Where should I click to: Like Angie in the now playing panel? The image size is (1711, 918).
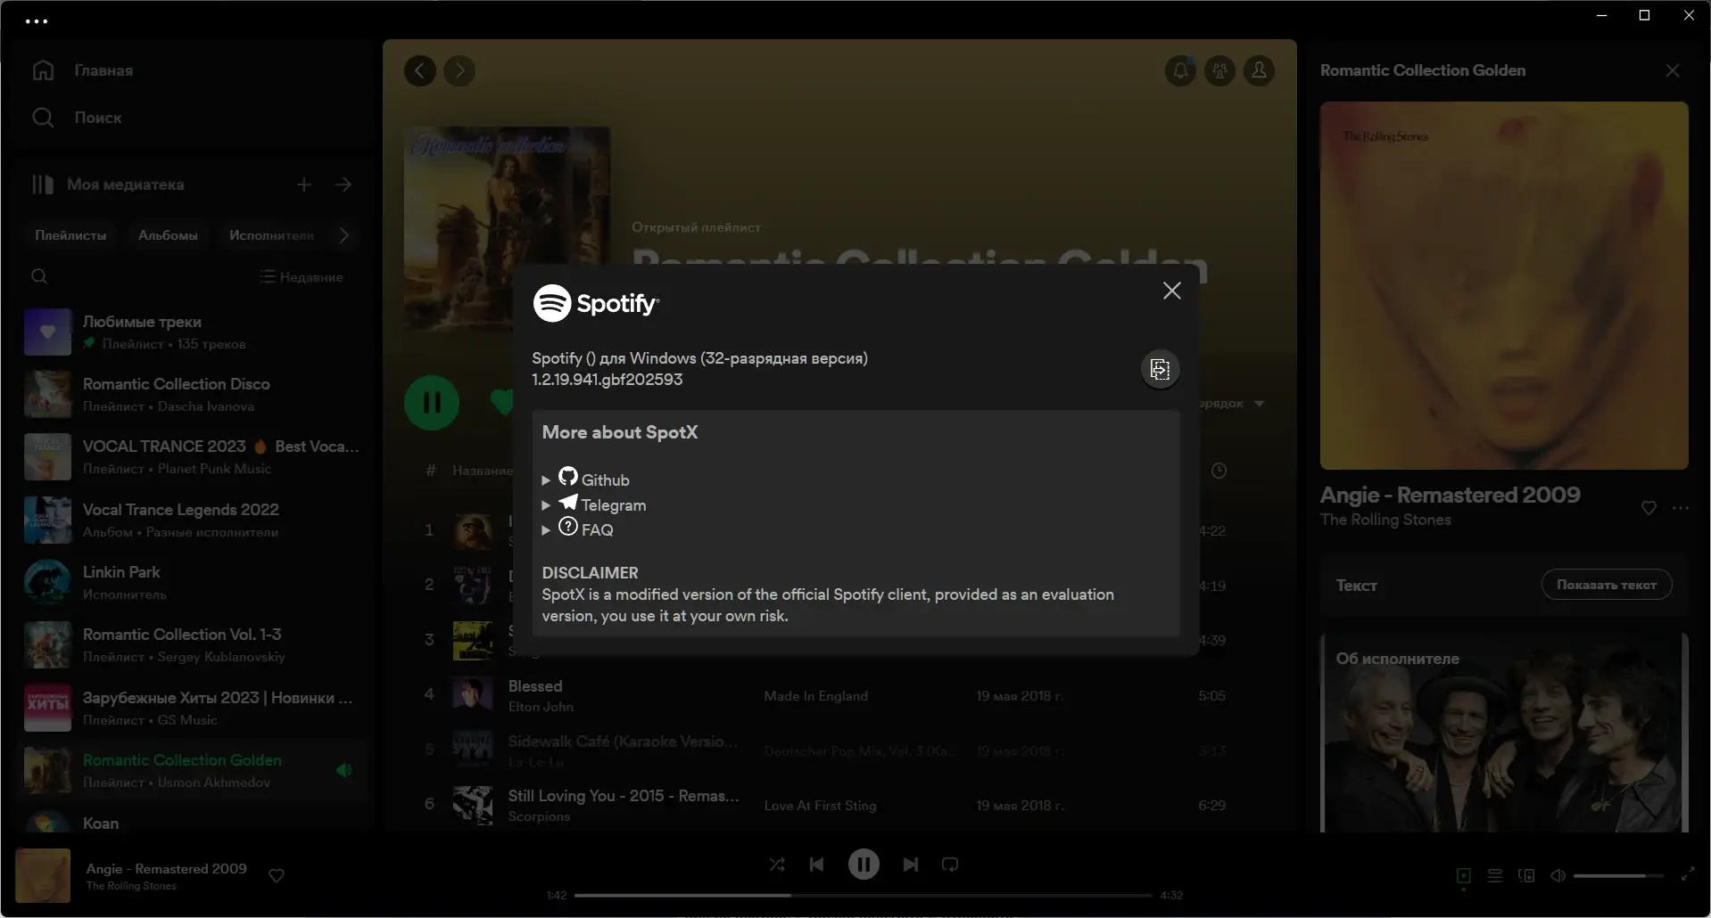[1649, 508]
